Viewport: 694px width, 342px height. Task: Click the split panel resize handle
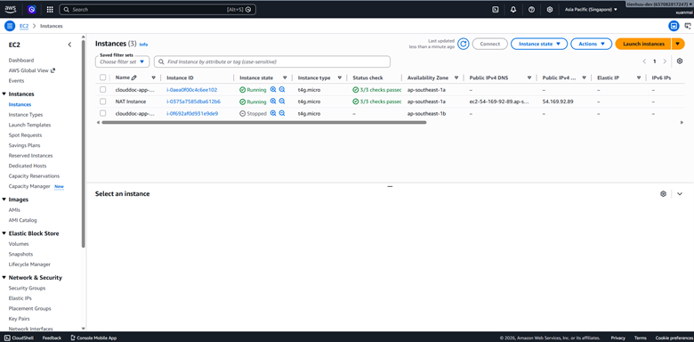pyautogui.click(x=390, y=187)
